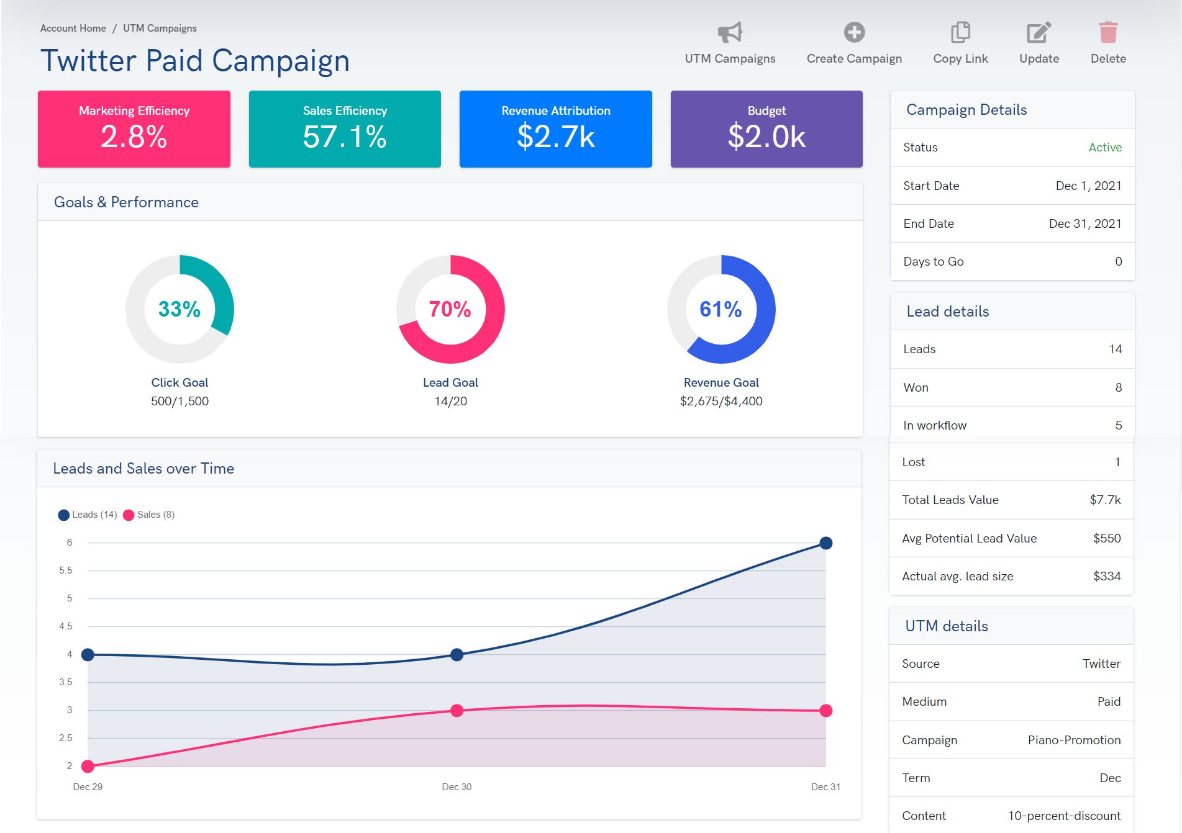
Task: Select the Create Campaign toolbar label
Action: click(854, 58)
